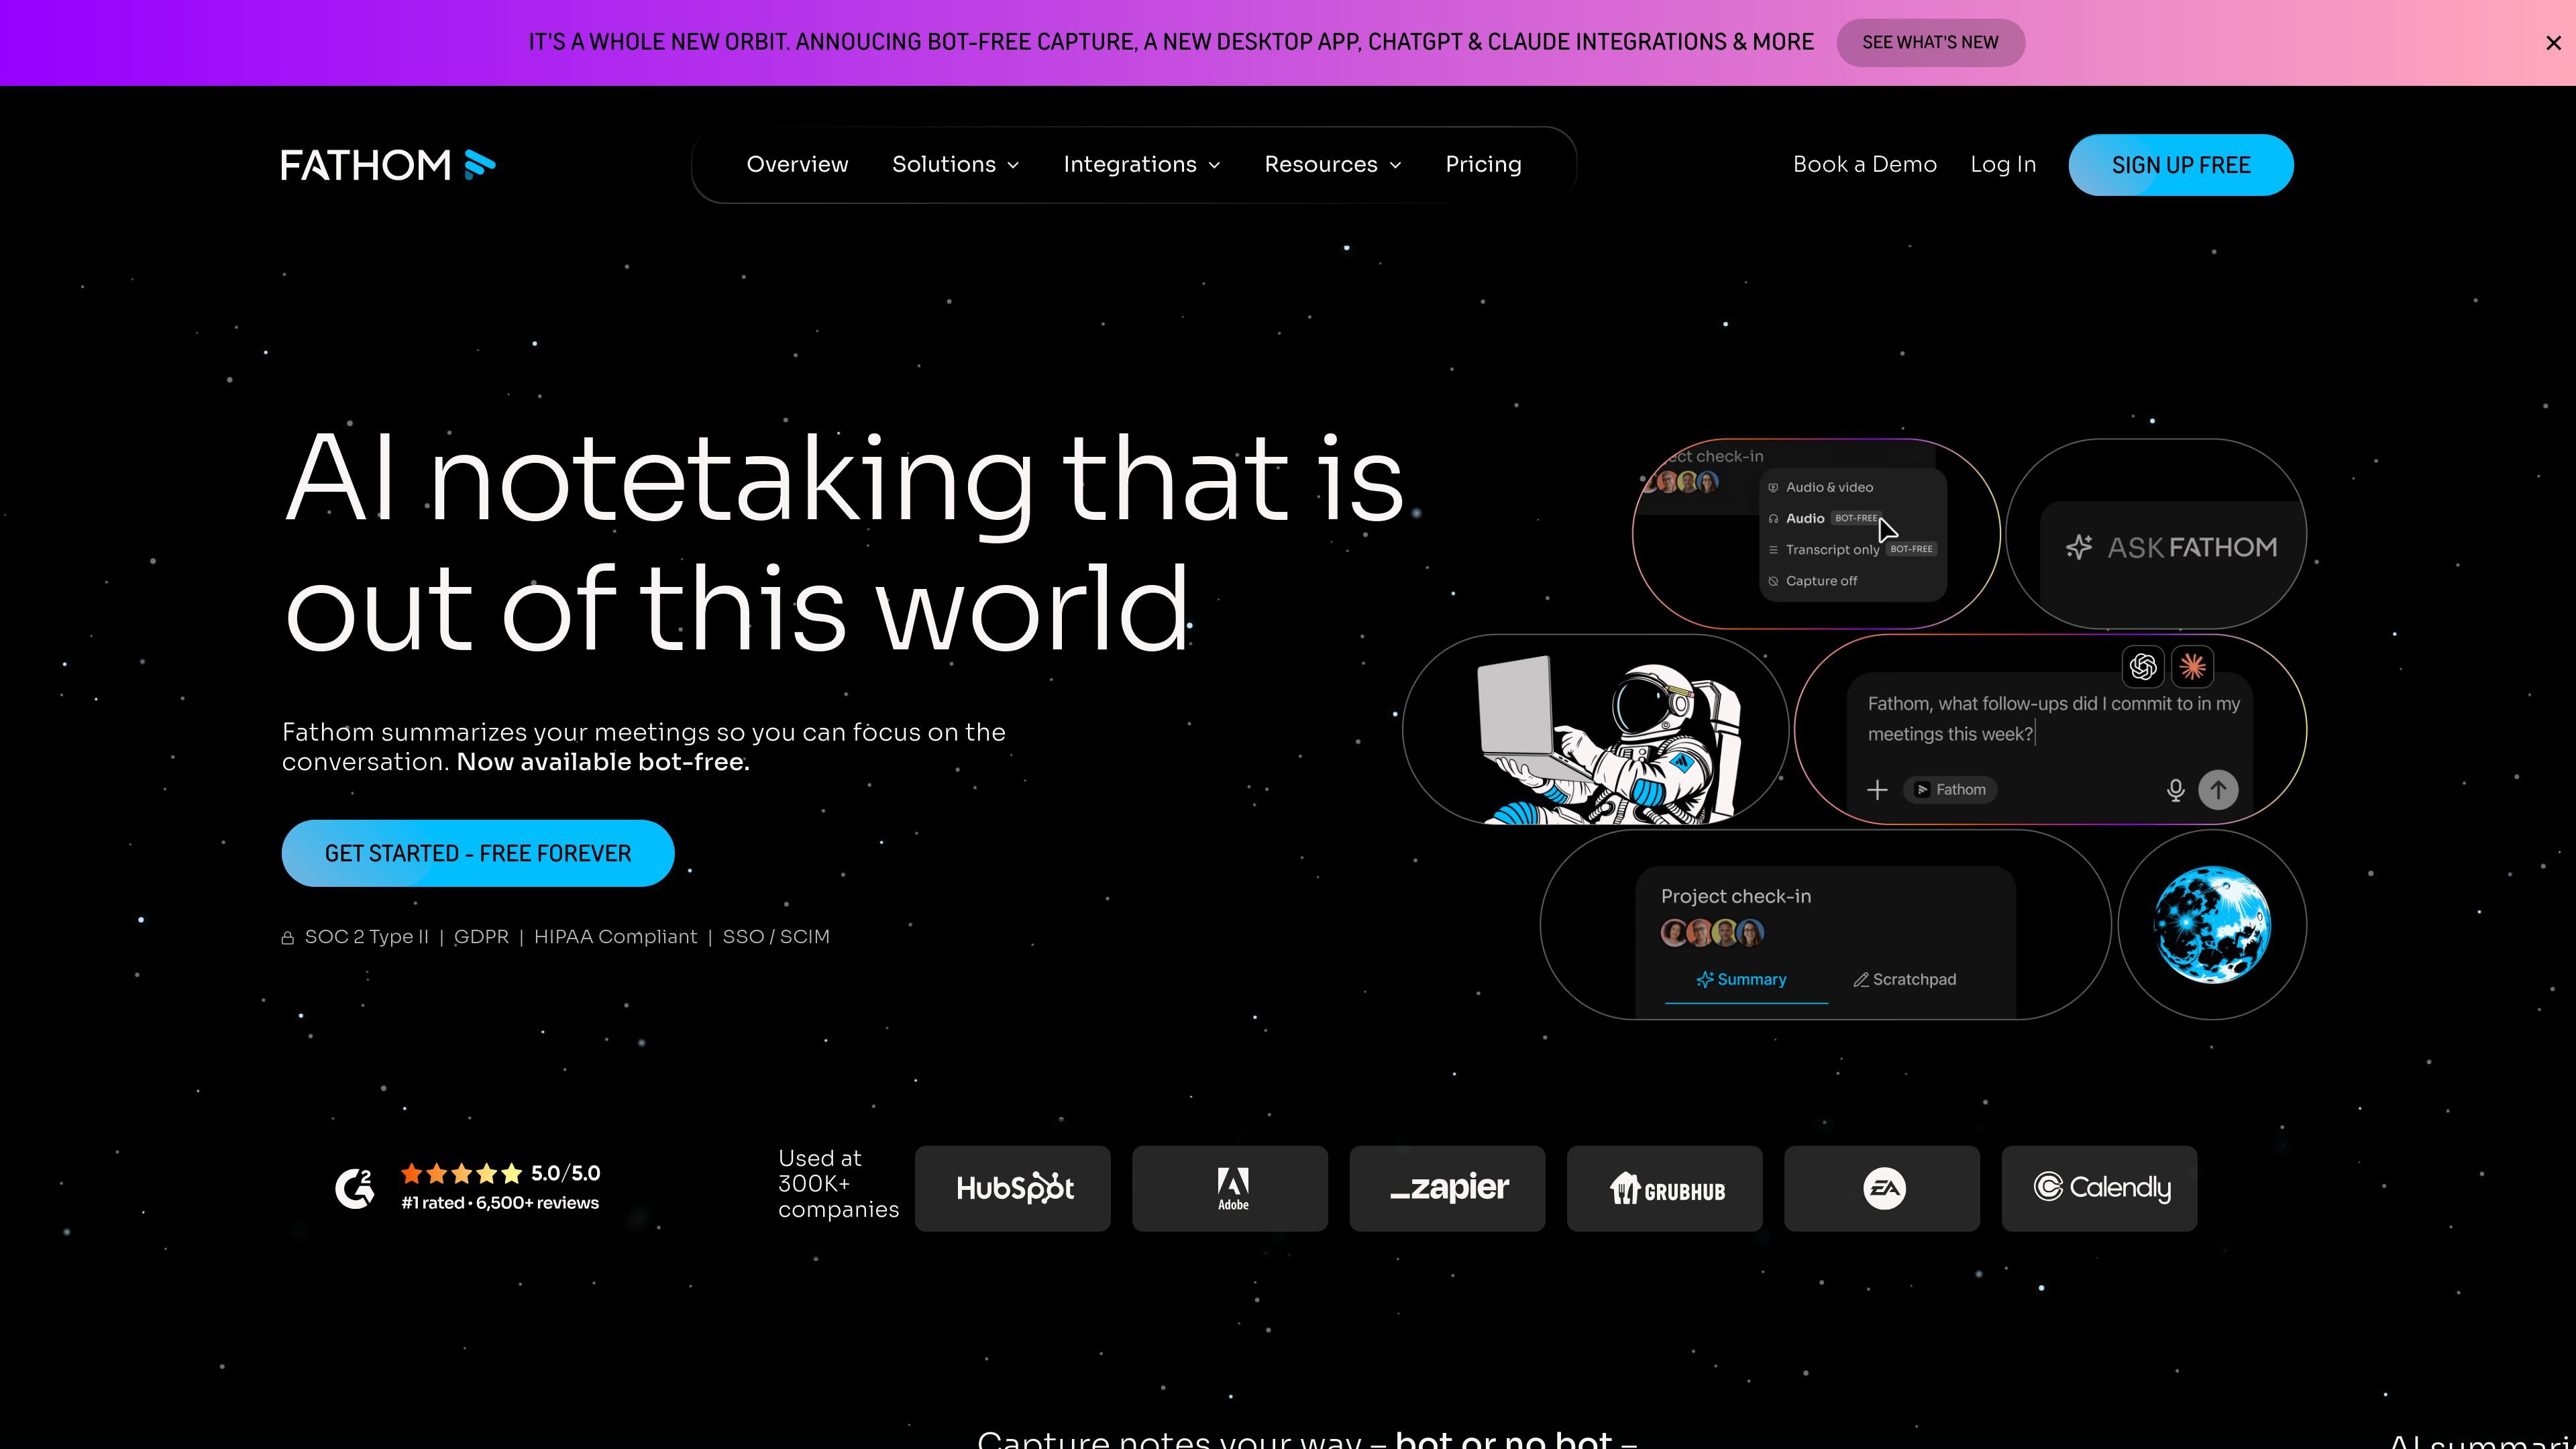Expand the Solutions dropdown menu
2576x1449 pixels.
tap(955, 165)
